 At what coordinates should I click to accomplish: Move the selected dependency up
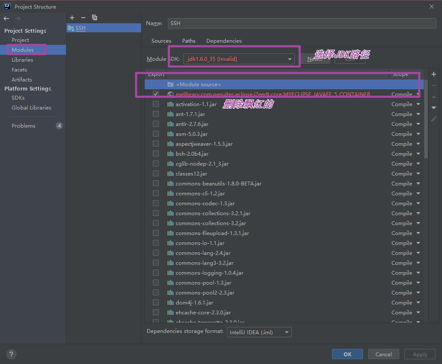coord(434,97)
